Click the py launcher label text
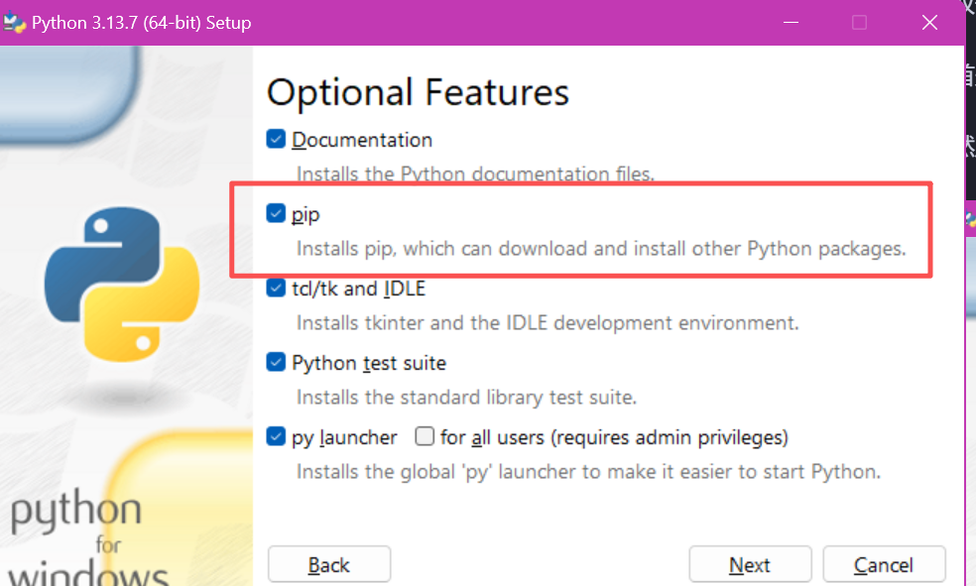Image resolution: width=976 pixels, height=586 pixels. (344, 437)
